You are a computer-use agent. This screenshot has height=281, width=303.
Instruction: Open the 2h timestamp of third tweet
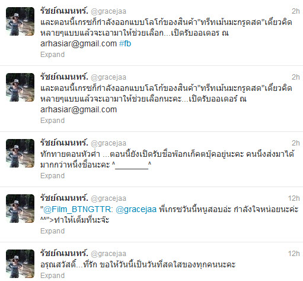(x=296, y=143)
